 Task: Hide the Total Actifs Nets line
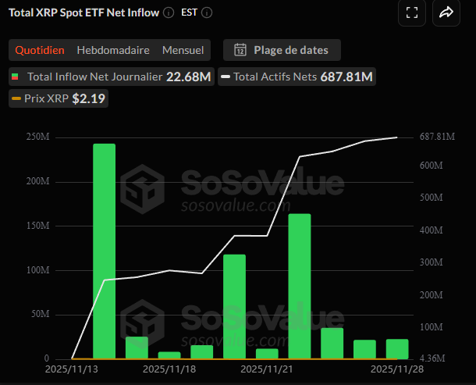297,77
